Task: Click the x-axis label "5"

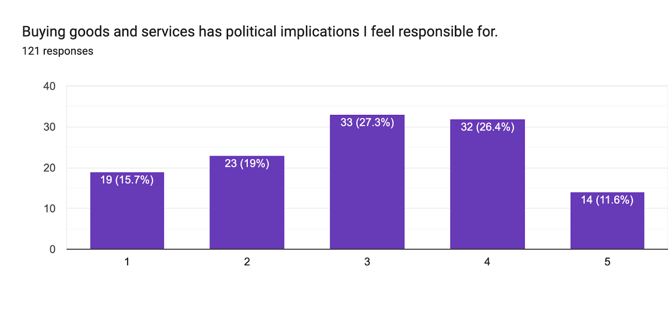Action: pos(607,262)
